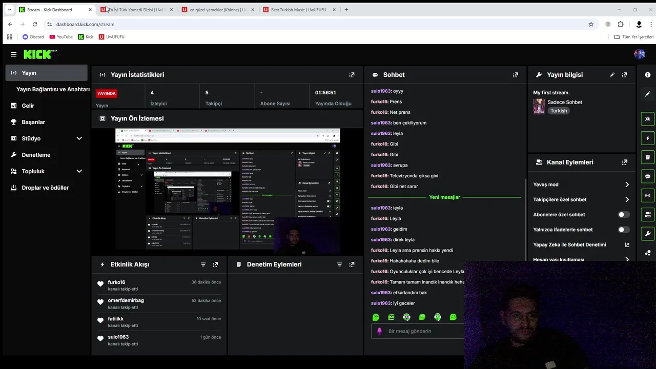The image size is (656, 369).
Task: Pop out the Yayın bilgisi panel
Action: pos(624,75)
